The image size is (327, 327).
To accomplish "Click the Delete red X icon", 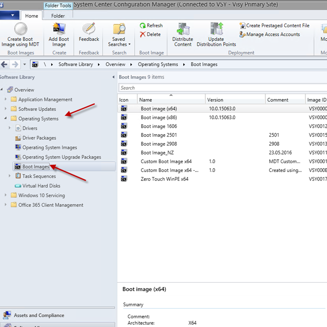I will (x=143, y=34).
